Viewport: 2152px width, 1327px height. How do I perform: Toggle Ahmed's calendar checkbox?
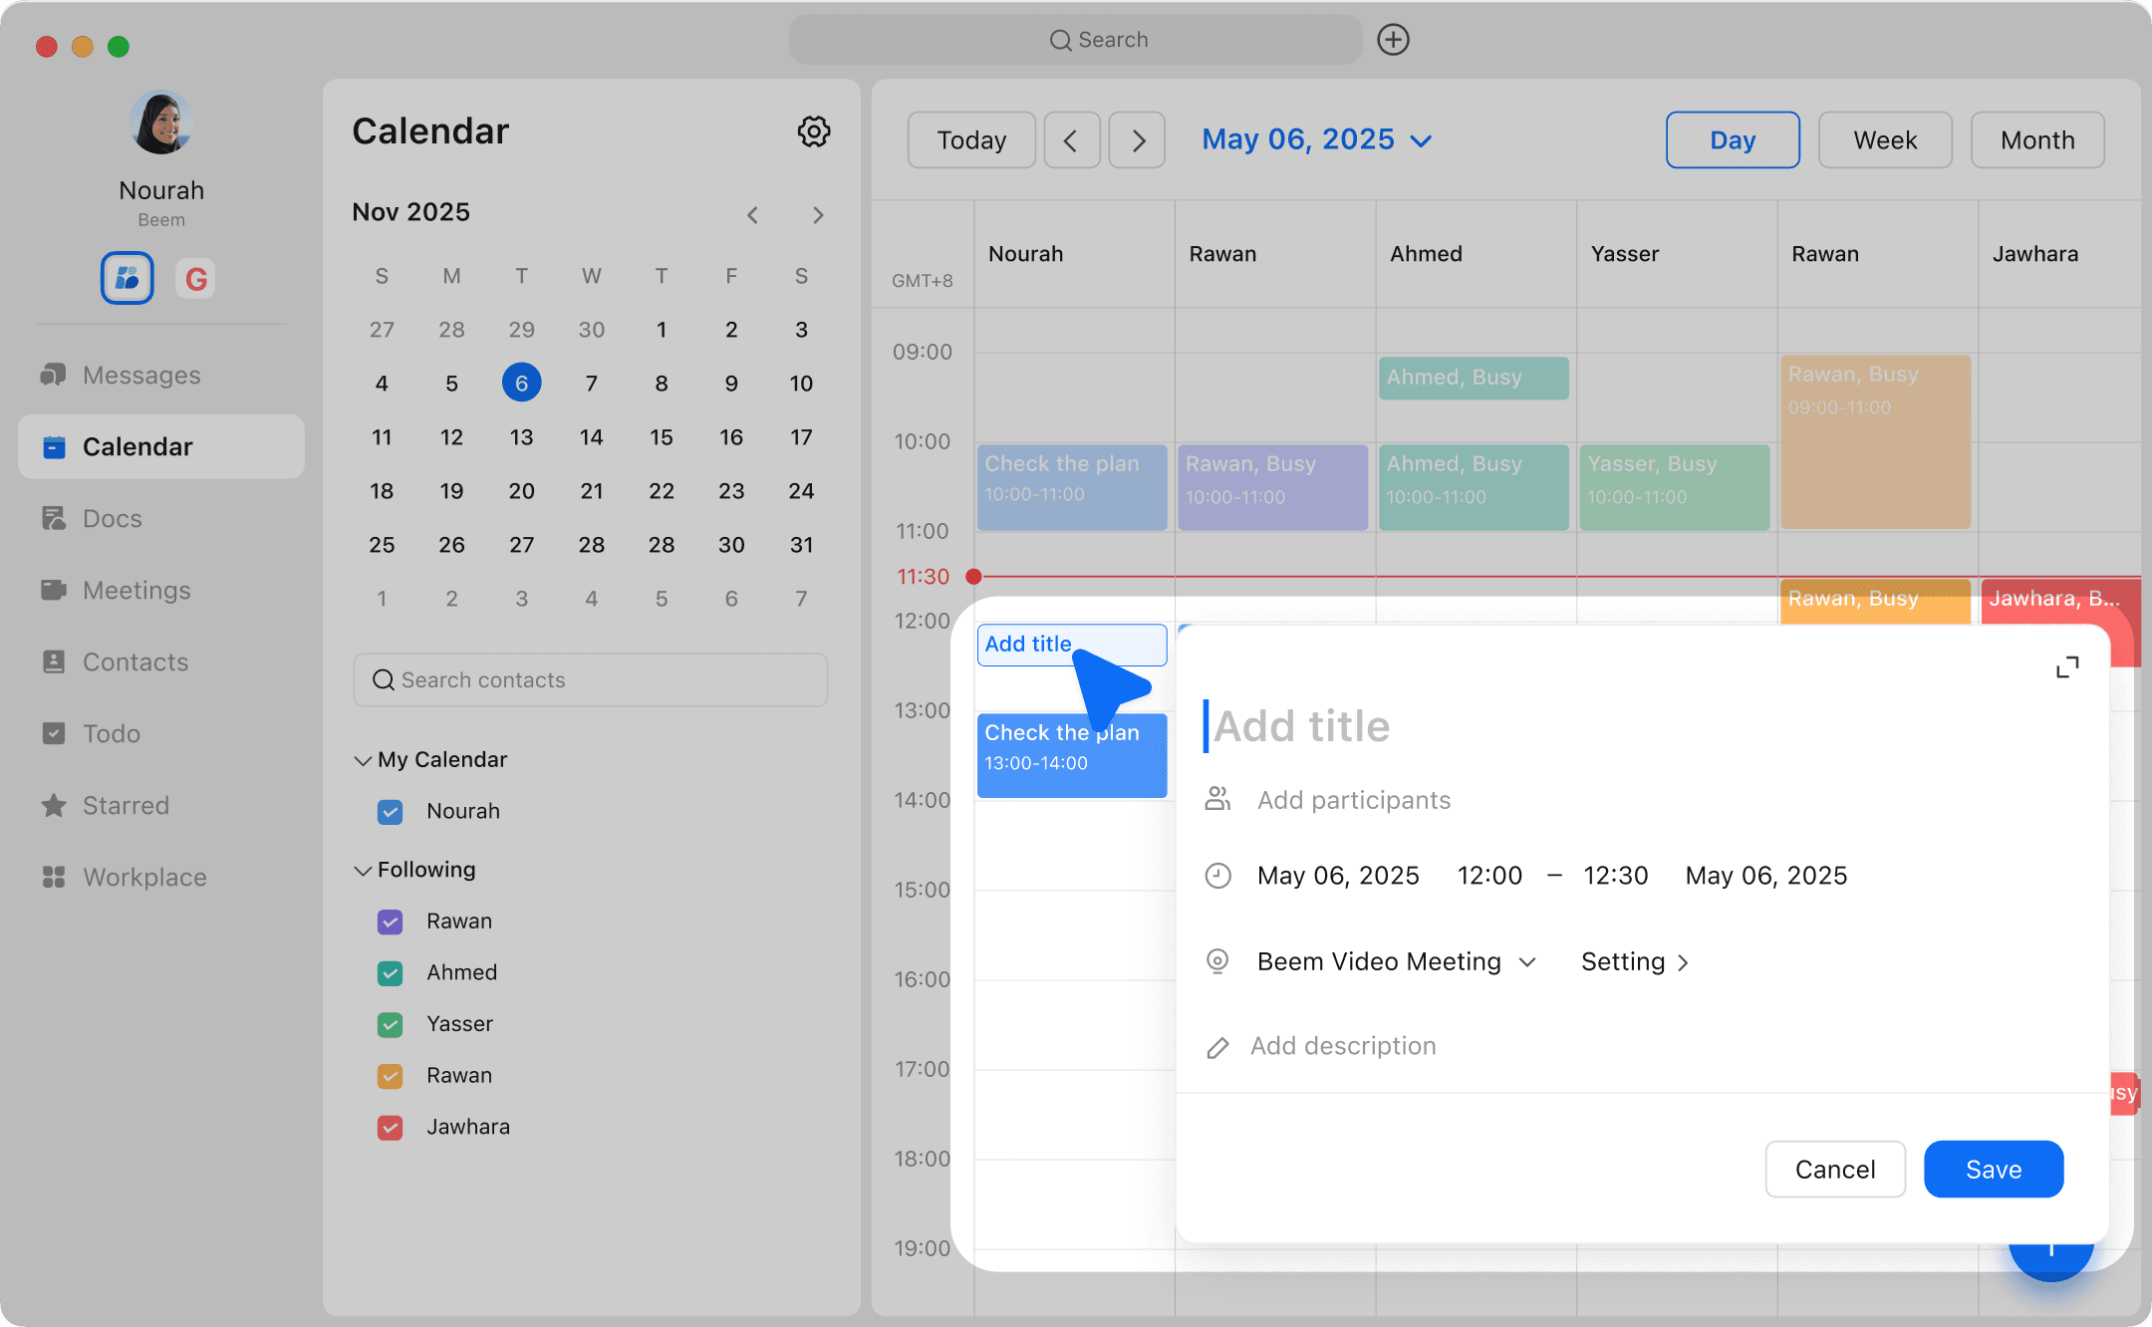(390, 973)
